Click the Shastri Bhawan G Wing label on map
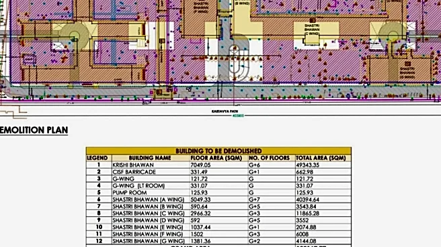 coord(407,72)
